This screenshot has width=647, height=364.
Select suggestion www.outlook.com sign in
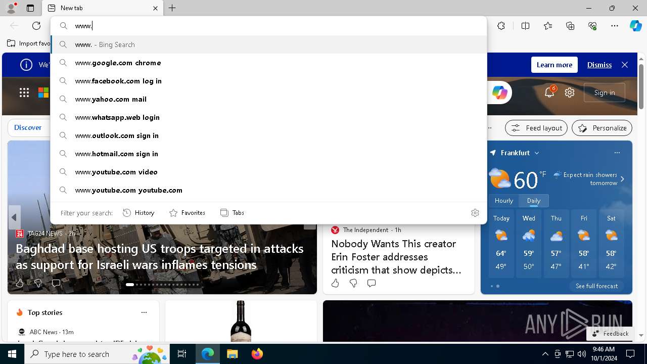(268, 135)
